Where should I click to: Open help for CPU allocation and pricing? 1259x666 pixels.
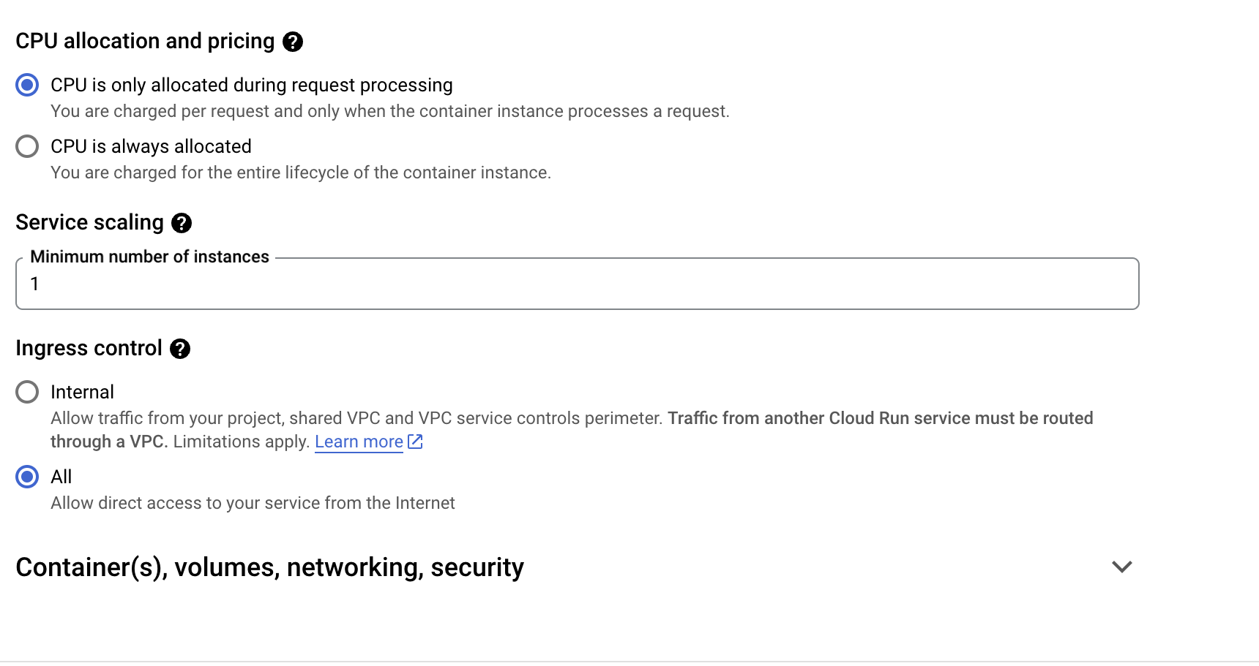[x=293, y=42]
